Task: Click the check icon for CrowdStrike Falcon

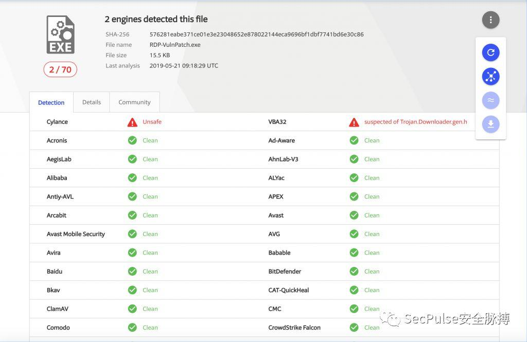Action: 354,328
